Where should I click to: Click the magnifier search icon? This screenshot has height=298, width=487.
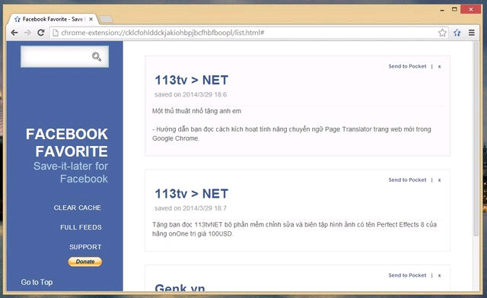click(x=97, y=56)
